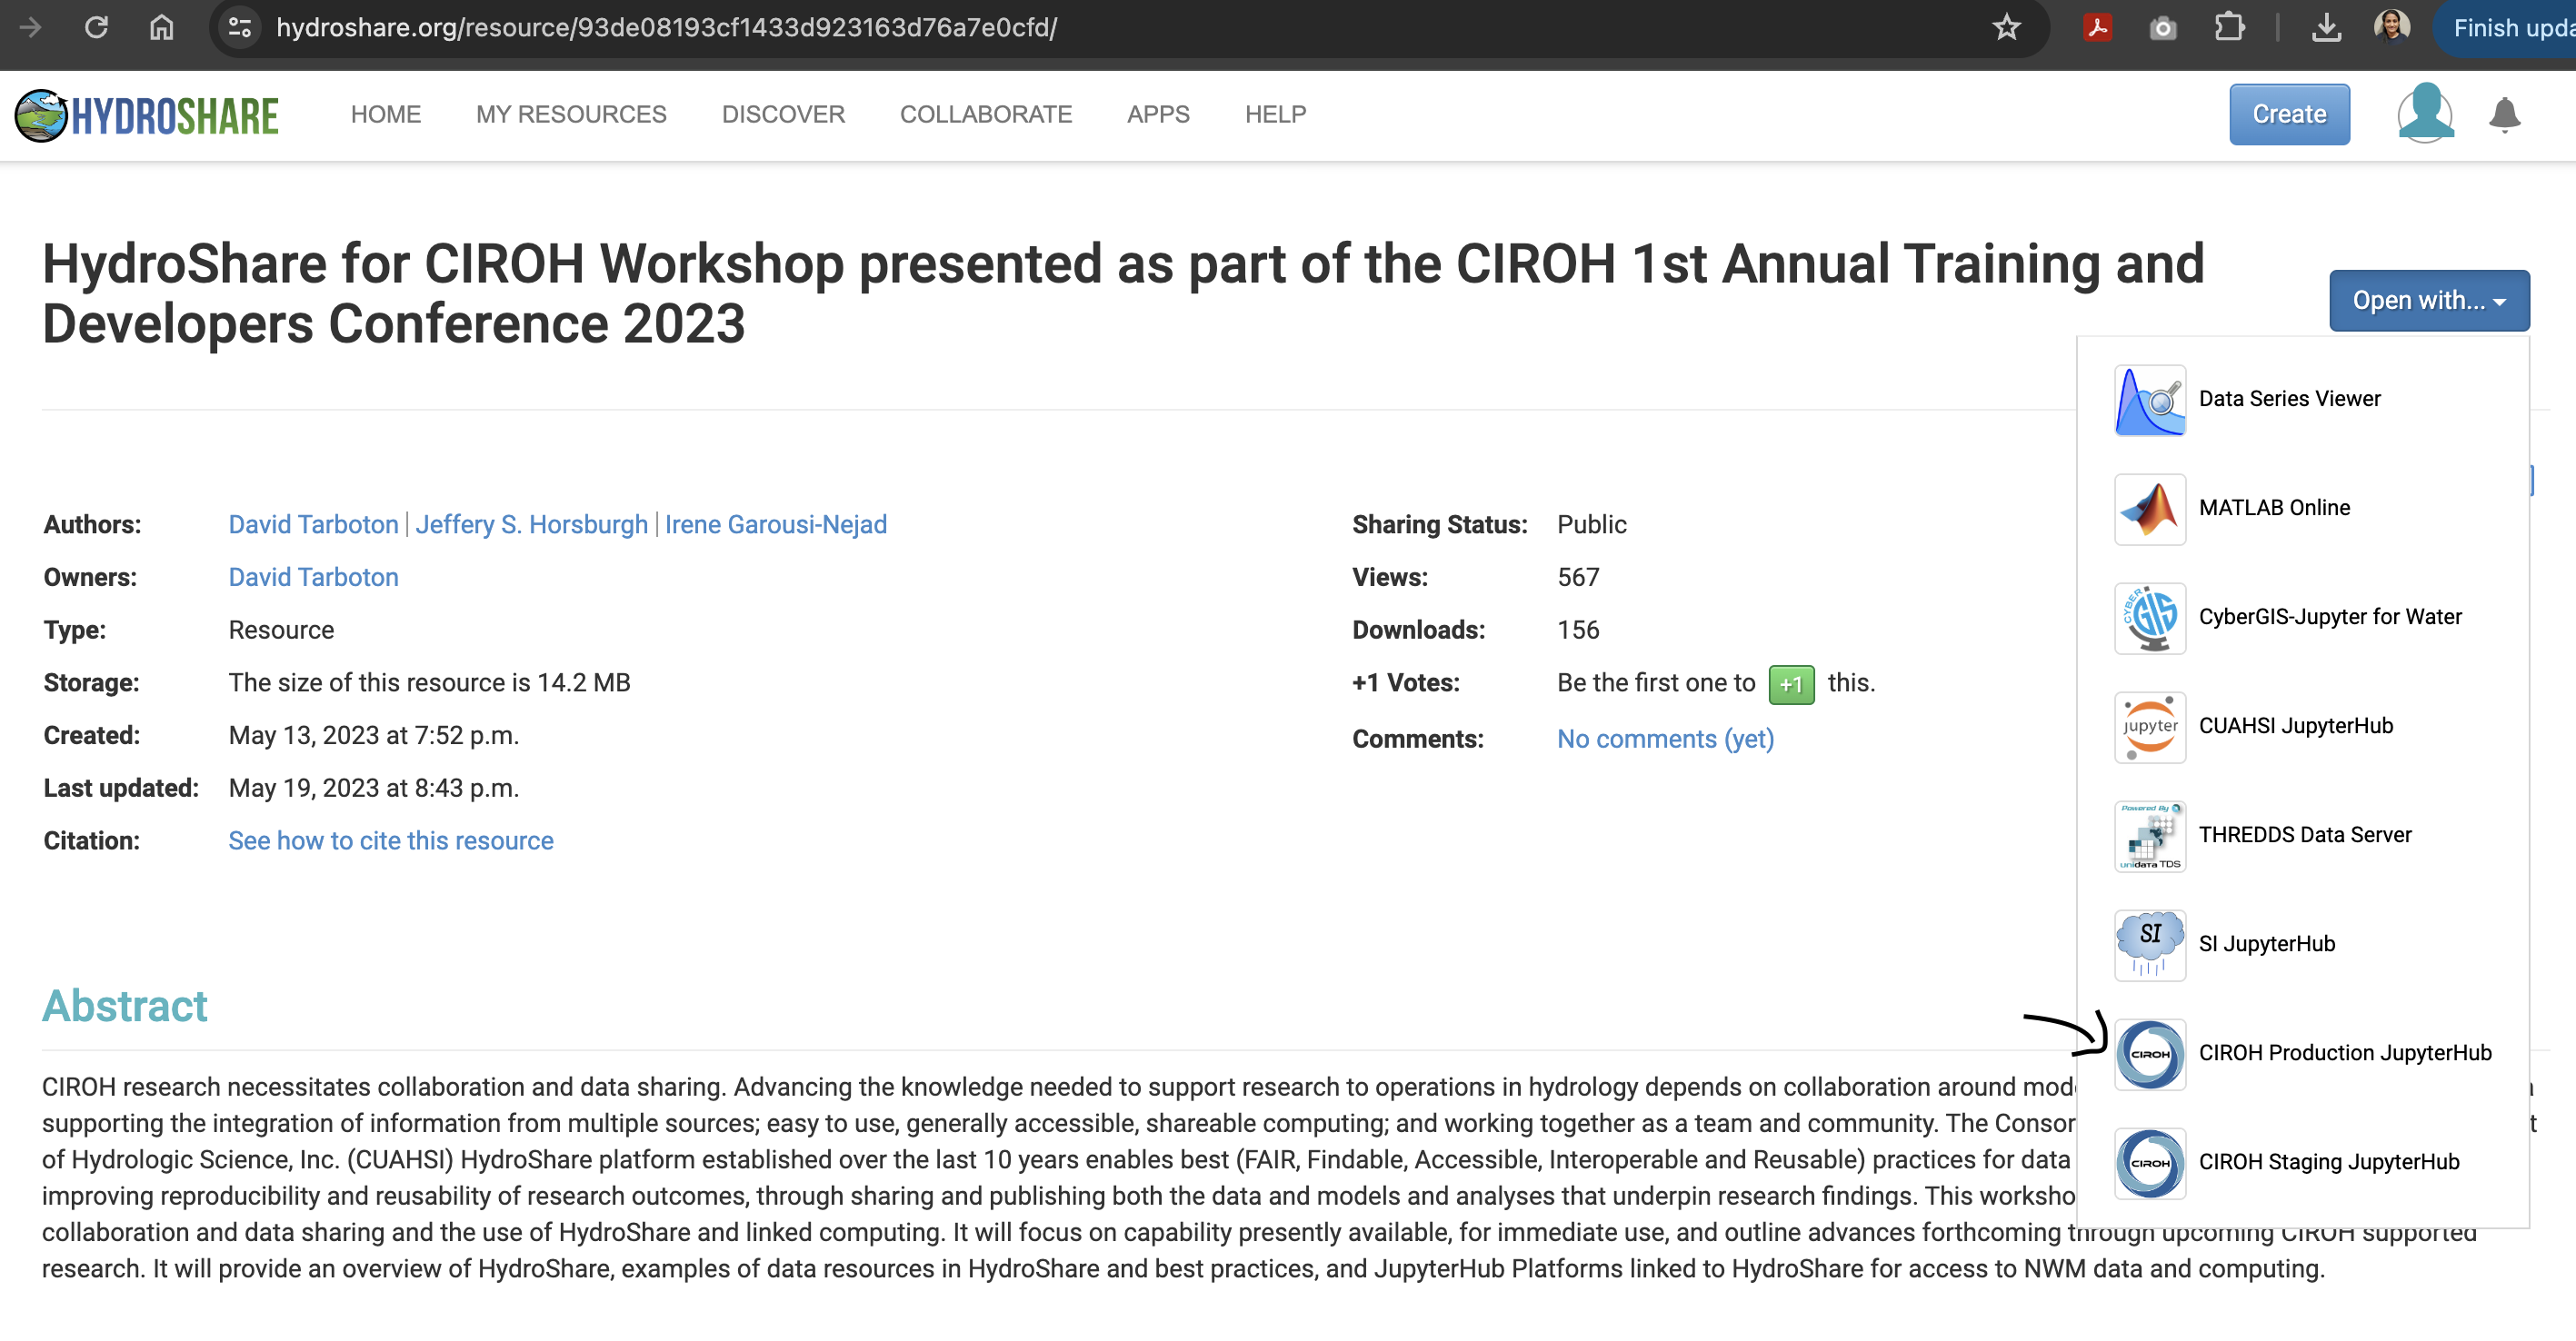Choose Data Series Viewer menu text
This screenshot has width=2576, height=1341.
2289,399
